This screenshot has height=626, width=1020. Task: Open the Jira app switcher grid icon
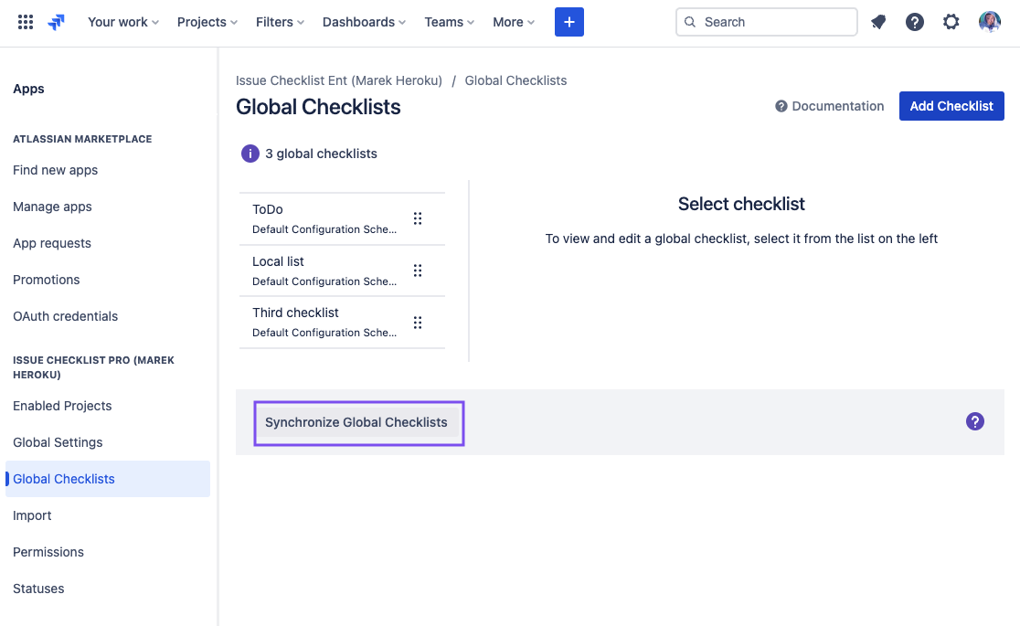tap(26, 21)
